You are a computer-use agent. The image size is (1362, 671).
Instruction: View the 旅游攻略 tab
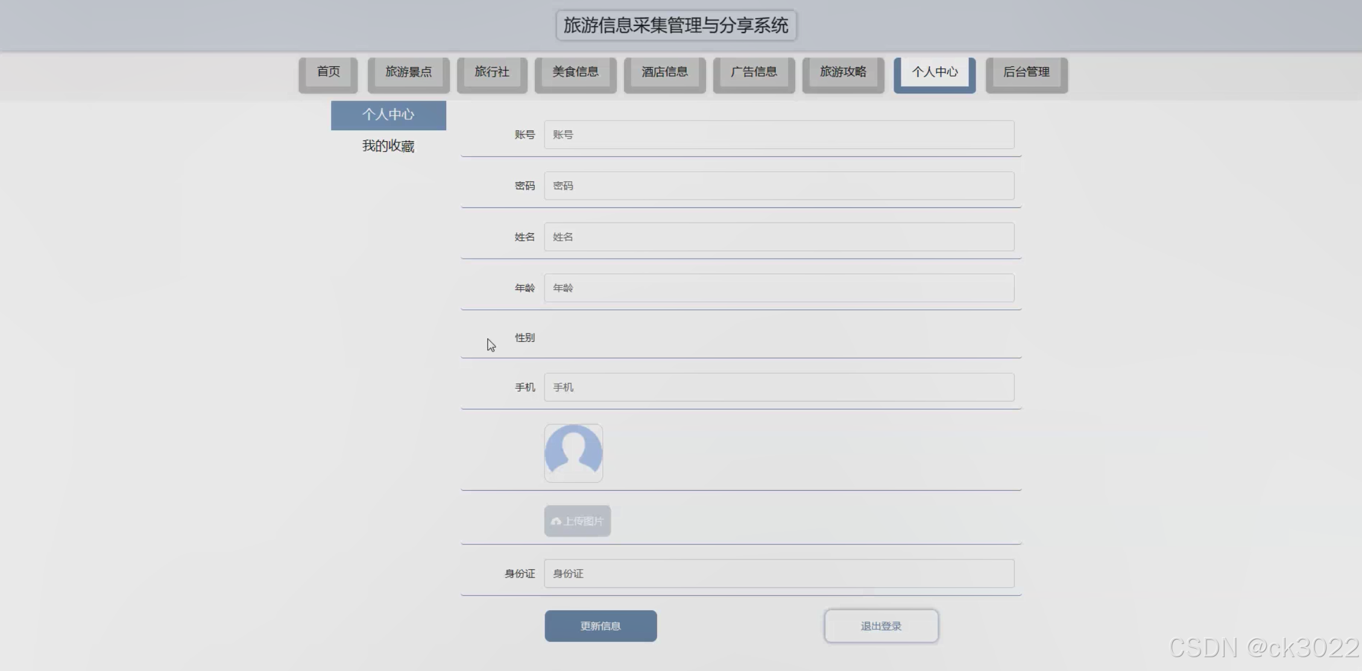[843, 72]
